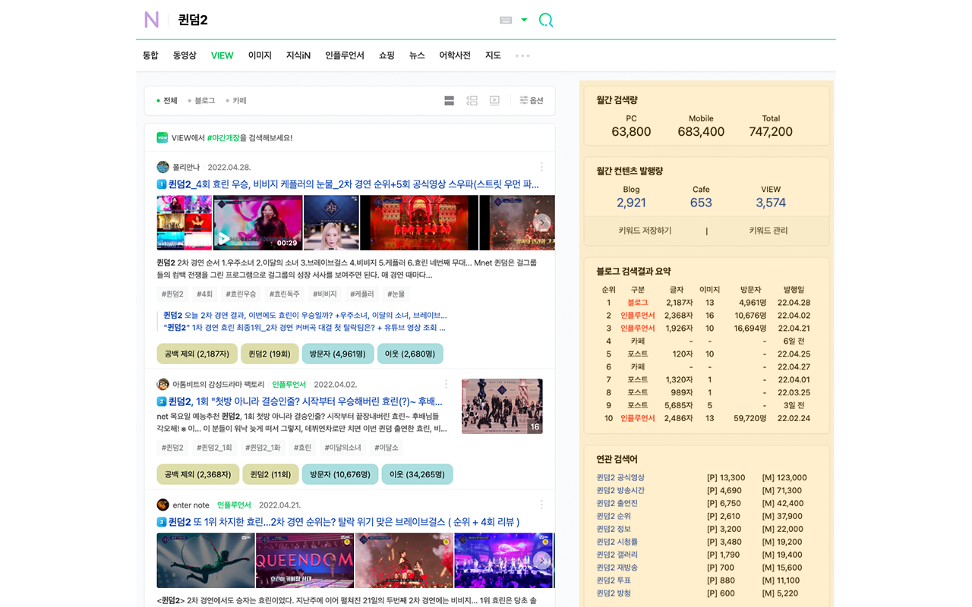Screen dimensions: 972x607
Task: Open the 옵션 search options
Action: [532, 100]
